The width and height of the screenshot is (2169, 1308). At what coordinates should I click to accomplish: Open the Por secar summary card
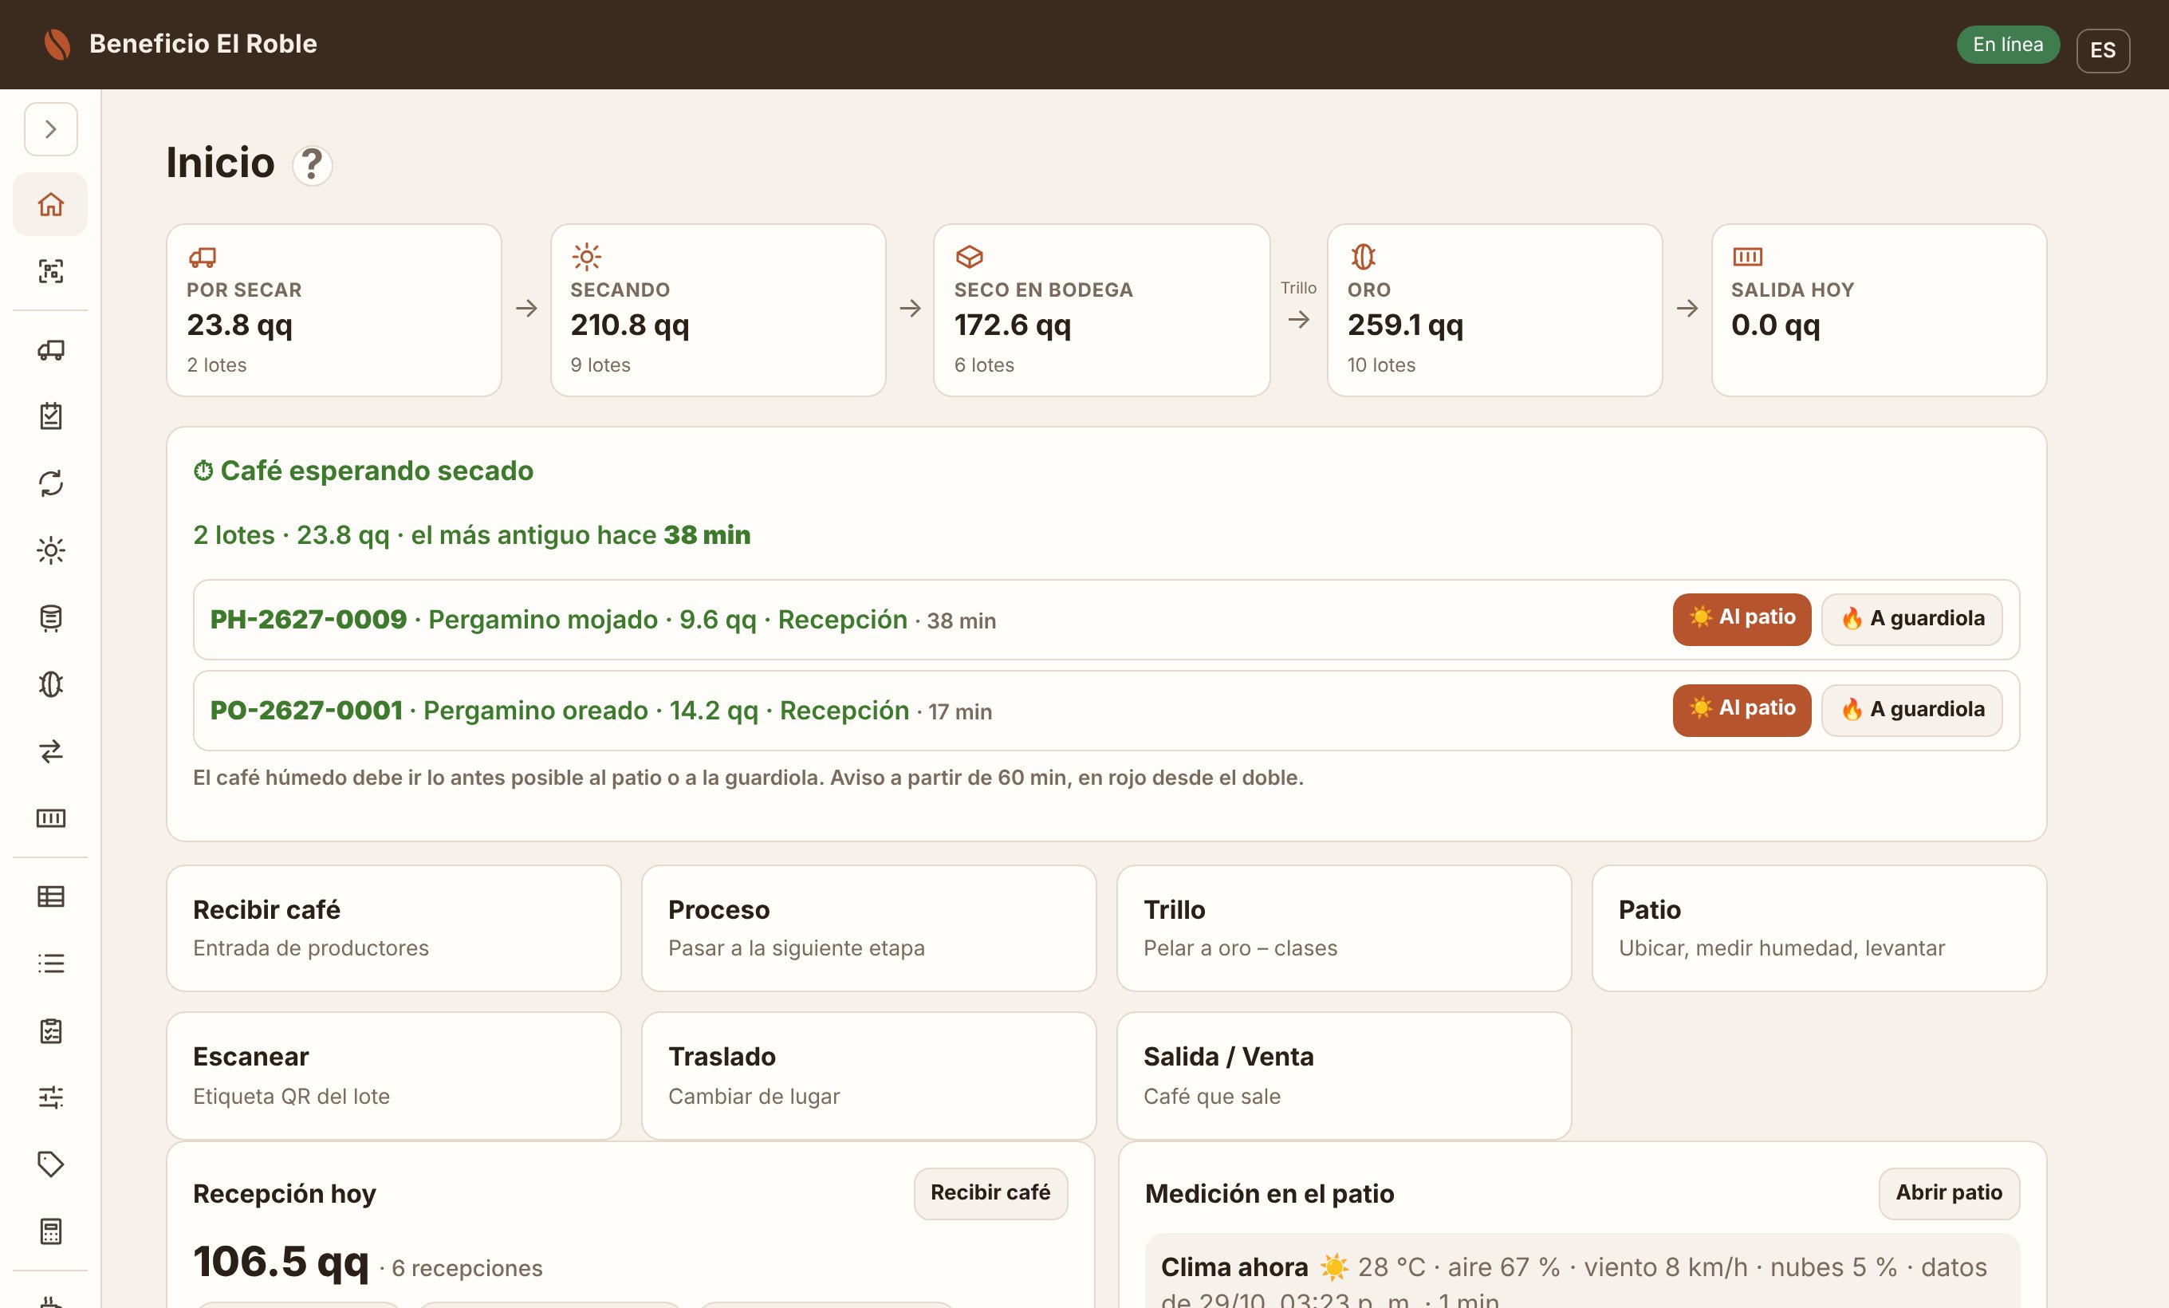tap(333, 309)
